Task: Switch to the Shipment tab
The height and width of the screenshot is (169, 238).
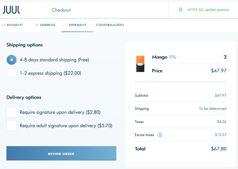Action: (77, 25)
